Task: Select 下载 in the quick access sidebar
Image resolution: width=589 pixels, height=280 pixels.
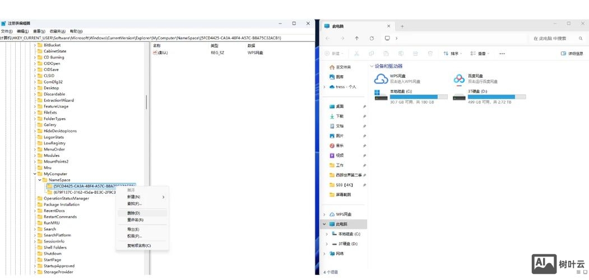Action: coord(340,116)
